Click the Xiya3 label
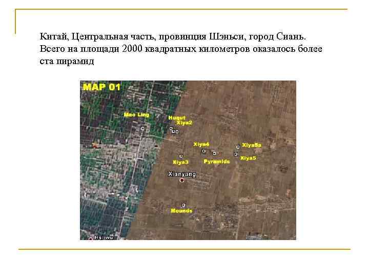Screen dimensions: 369x277 point(180,162)
